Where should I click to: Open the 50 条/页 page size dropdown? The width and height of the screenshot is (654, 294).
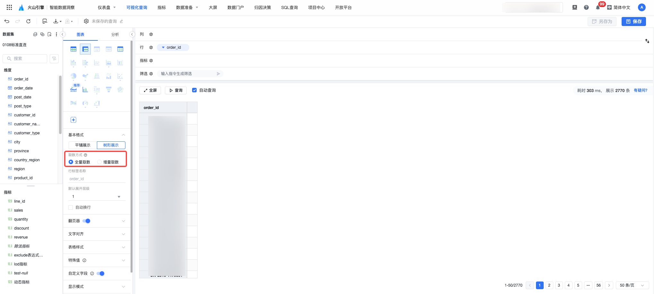[633, 285]
